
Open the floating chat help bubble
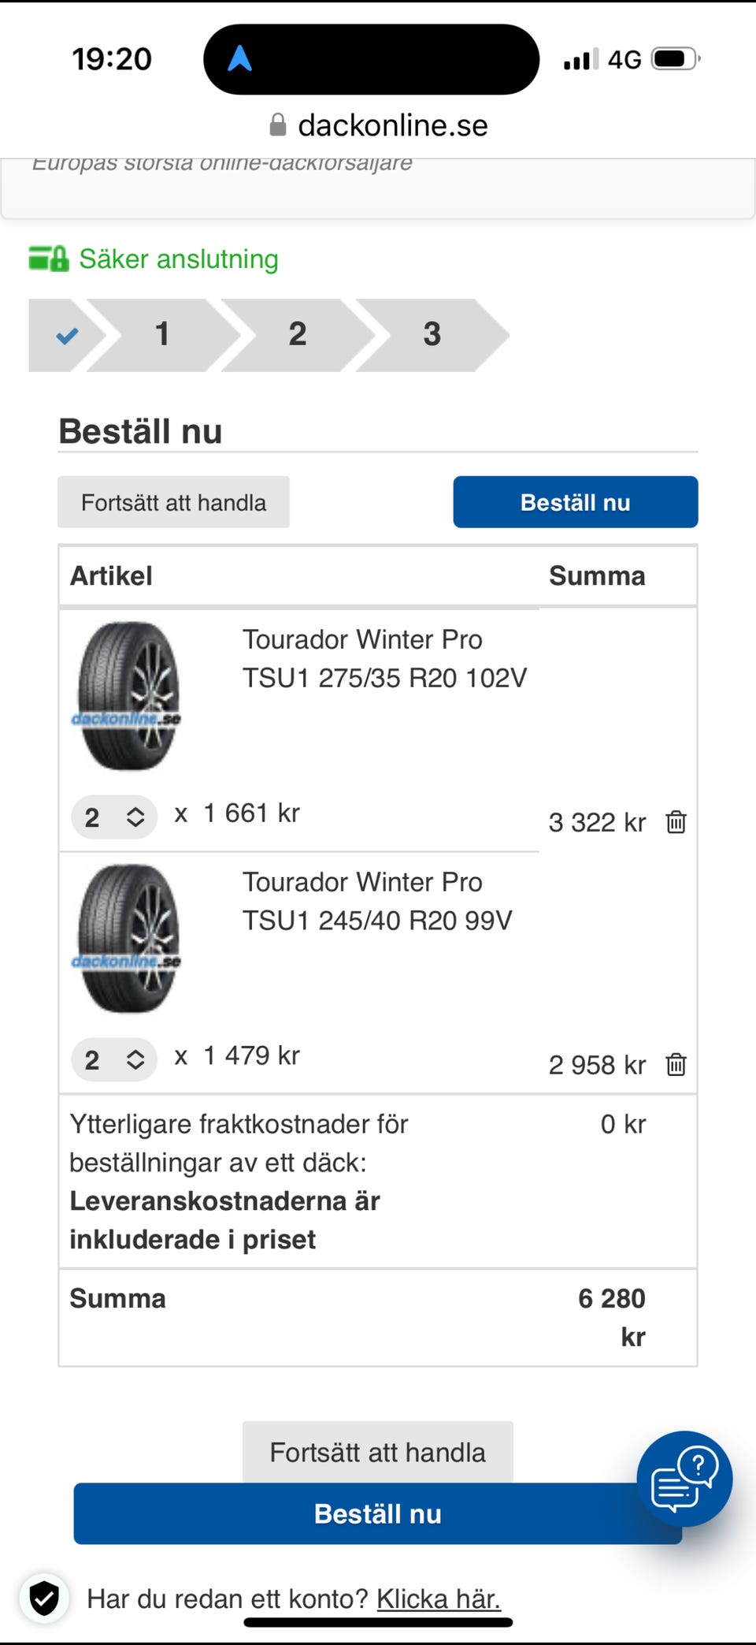(684, 1479)
